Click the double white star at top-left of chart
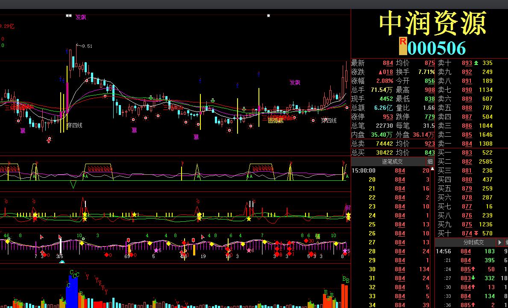The width and height of the screenshot is (508, 308). (x=69, y=15)
